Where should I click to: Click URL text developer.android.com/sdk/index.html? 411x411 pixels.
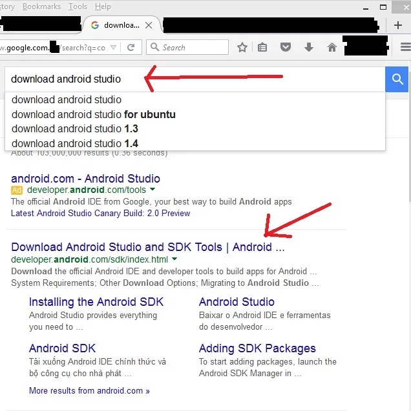[89, 259]
